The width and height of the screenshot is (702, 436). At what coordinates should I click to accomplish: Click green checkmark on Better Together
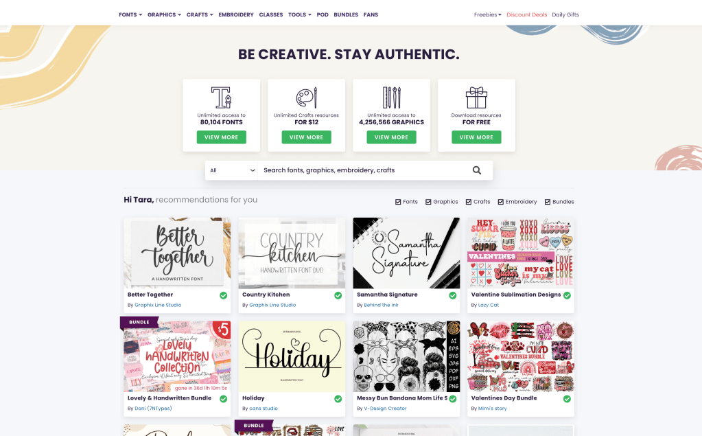224,295
